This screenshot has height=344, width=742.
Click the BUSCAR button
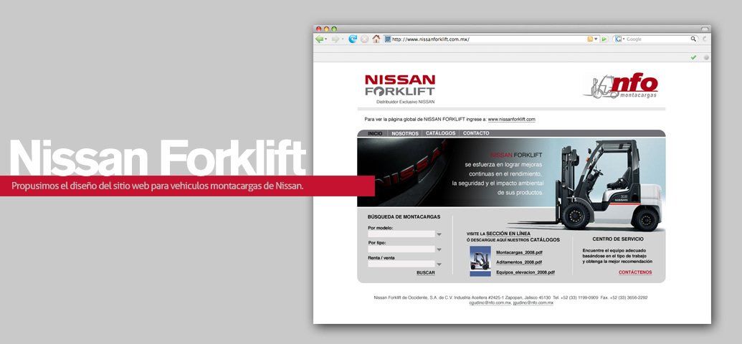pyautogui.click(x=425, y=272)
